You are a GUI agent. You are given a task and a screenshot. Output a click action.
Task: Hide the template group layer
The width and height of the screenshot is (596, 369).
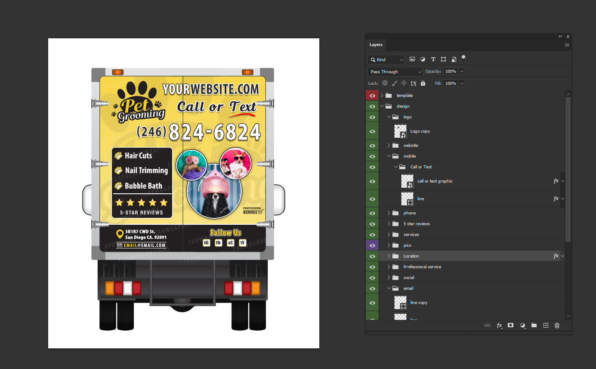[372, 96]
